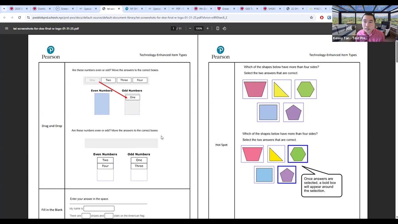The image size is (398, 224).
Task: Click the bold-boxed purple pentagon in the lower question
Action: pyautogui.click(x=287, y=175)
